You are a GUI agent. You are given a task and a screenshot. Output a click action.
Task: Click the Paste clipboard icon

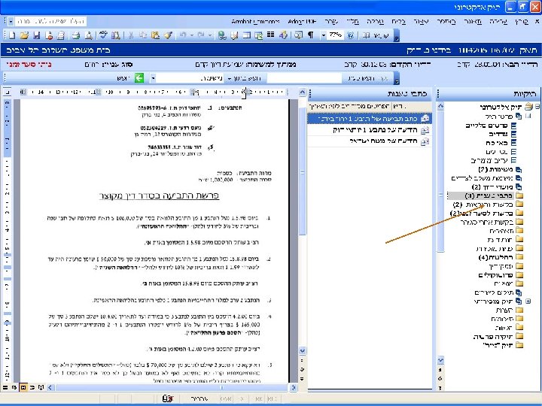tap(155, 35)
